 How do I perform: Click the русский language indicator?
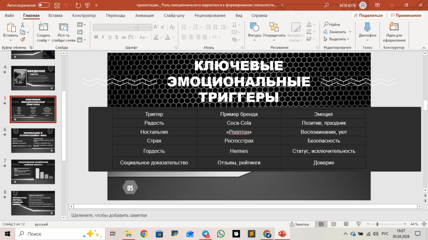pyautogui.click(x=41, y=224)
